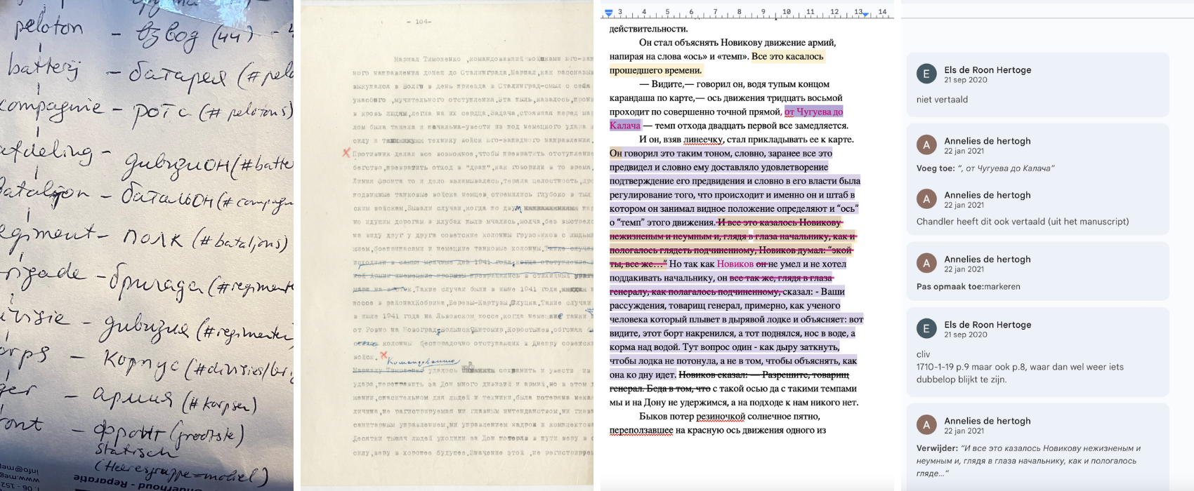Click the pink inserted word 'Новиков'
1194x491 pixels.
pos(735,264)
